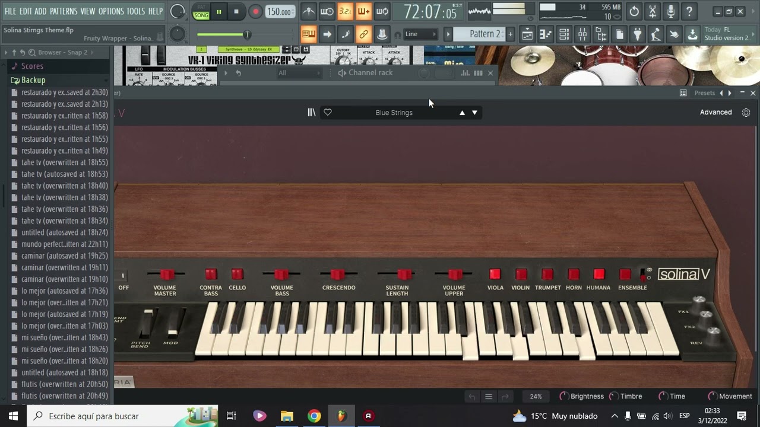Screen dimensions: 760x427
Task: Add new pattern plus button
Action: click(510, 34)
